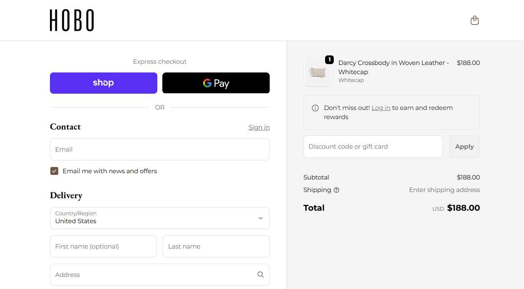Focus the First name (optional) field

coord(103,247)
